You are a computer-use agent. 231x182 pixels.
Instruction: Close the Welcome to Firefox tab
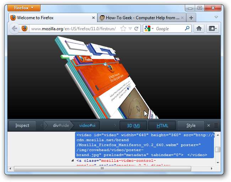pyautogui.click(x=93, y=18)
